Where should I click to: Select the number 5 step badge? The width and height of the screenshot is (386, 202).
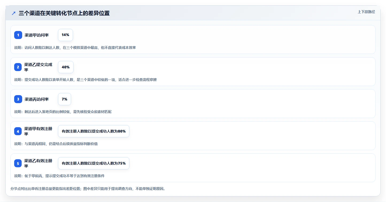(x=18, y=163)
